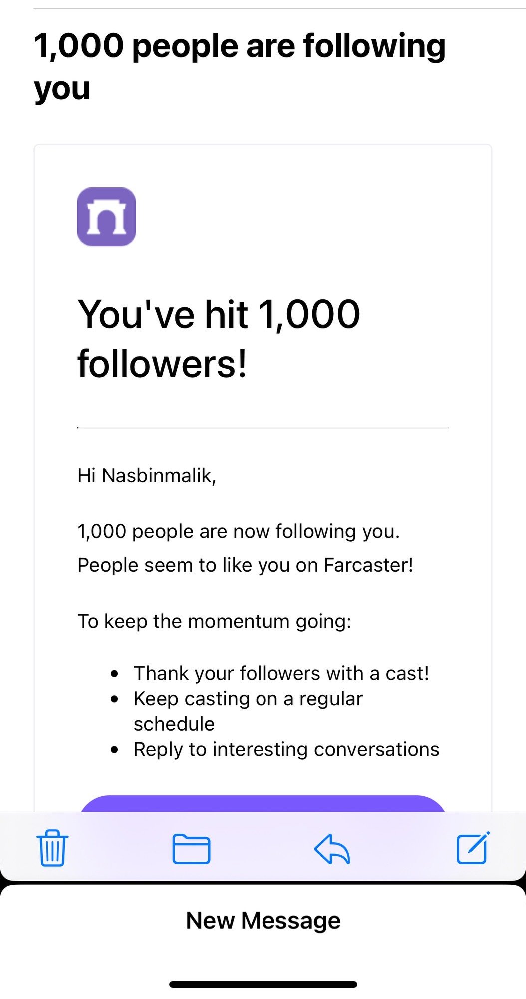Tap the bullet dot beside "Thank your followers"
Screen dimensions: 526x999
tap(115, 674)
